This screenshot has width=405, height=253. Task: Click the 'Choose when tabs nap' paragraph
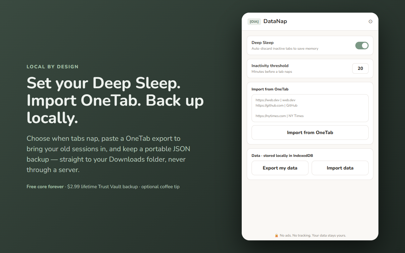(108, 154)
